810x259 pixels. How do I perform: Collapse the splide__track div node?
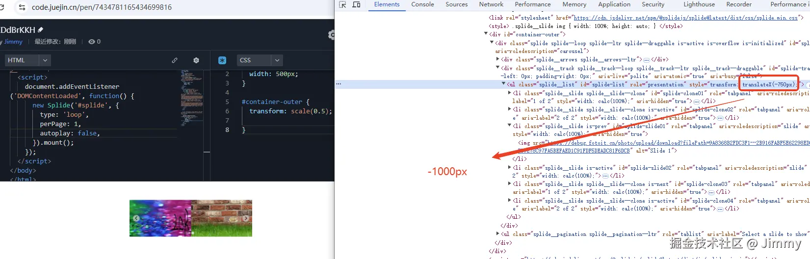[498, 68]
